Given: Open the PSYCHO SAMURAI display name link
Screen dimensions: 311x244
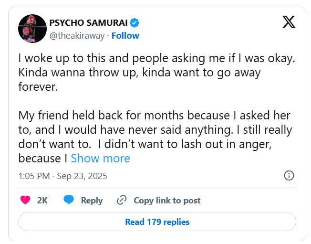Looking at the screenshot, I should pos(88,22).
